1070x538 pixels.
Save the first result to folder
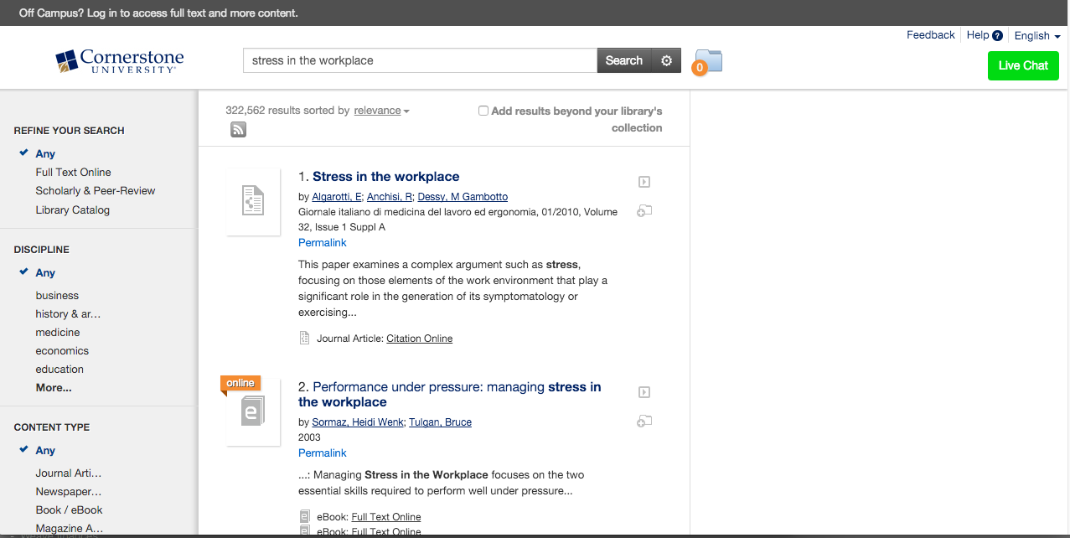tap(644, 211)
